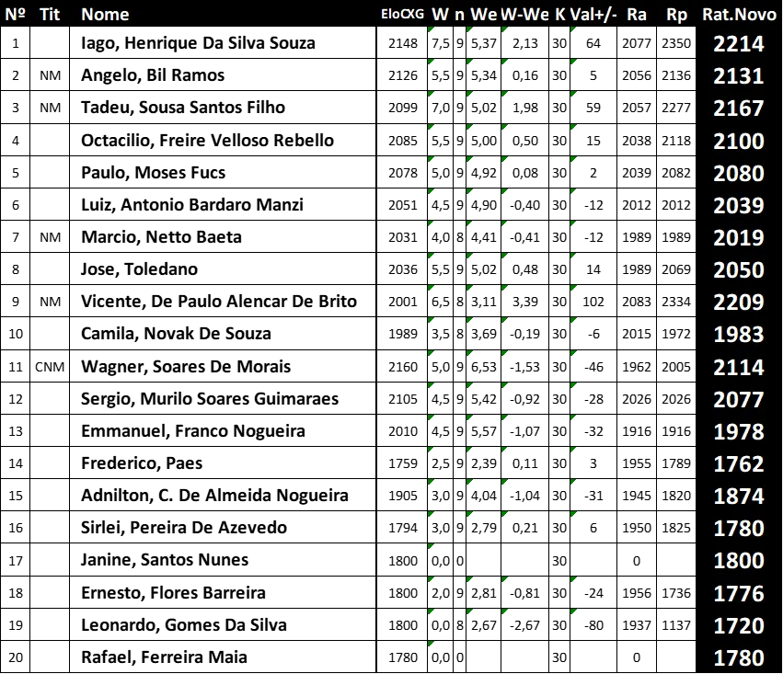The image size is (783, 674).
Task: Select the Ra column header
Action: pos(637,15)
